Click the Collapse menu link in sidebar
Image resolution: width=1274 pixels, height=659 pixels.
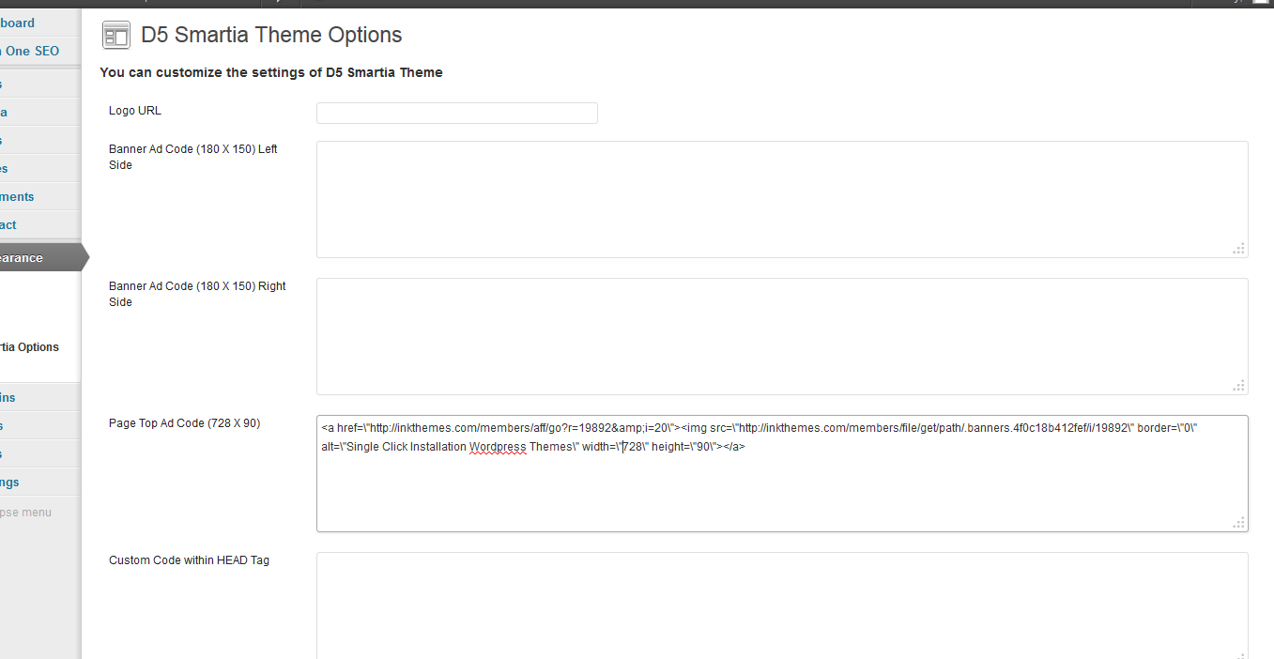click(26, 513)
